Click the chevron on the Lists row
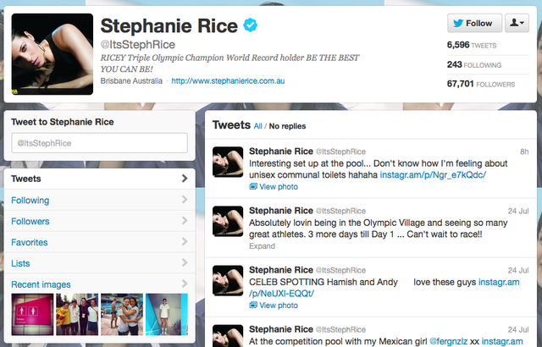Screen dimensions: 542x347 pyautogui.click(x=185, y=262)
